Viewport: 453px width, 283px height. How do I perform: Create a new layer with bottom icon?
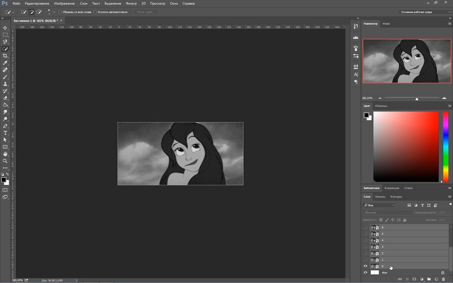[436, 279]
